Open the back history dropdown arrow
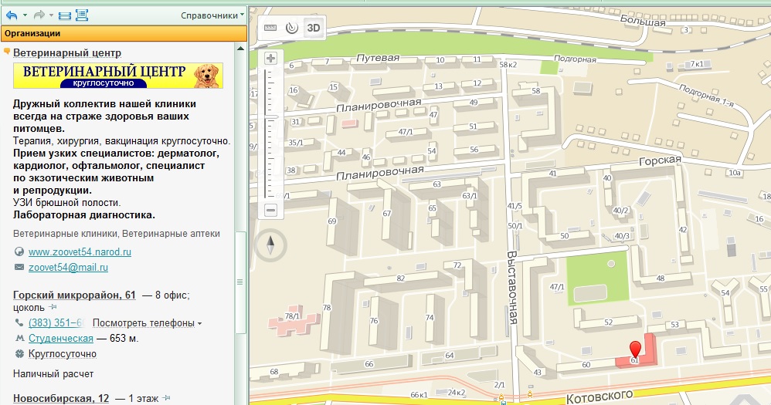 pos(24,15)
